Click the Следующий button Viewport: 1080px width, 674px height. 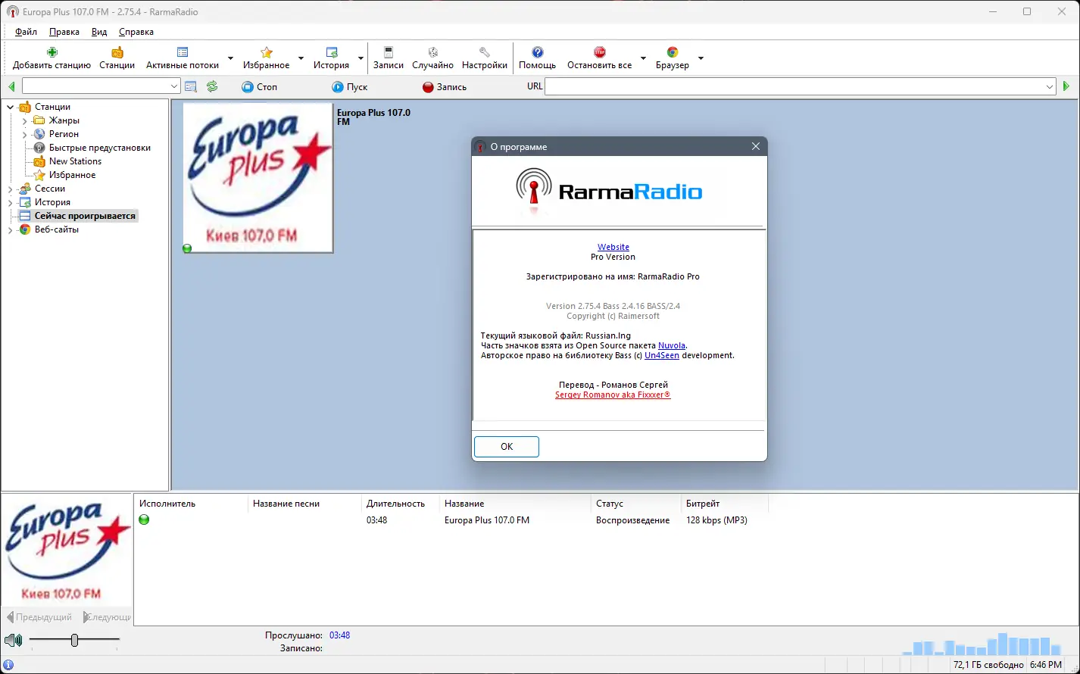(106, 617)
